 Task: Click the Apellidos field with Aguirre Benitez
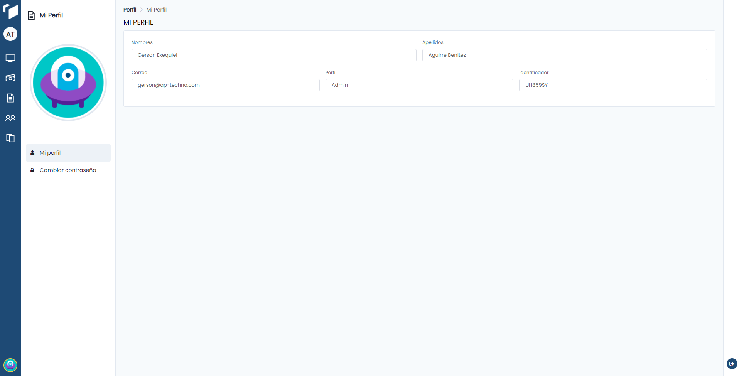click(x=565, y=55)
